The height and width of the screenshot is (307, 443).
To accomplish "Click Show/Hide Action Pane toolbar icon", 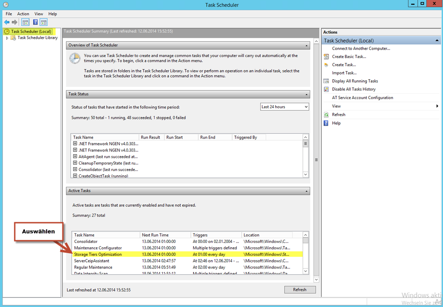I will (x=44, y=23).
